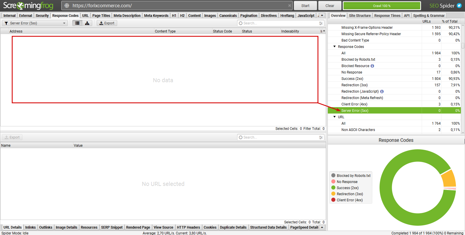465x235 pixels.
Task: Sort by Content Type column header
Action: (x=183, y=31)
